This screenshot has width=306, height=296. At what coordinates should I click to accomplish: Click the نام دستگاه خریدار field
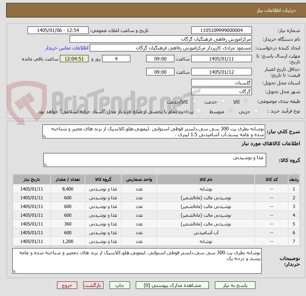tap(160, 39)
